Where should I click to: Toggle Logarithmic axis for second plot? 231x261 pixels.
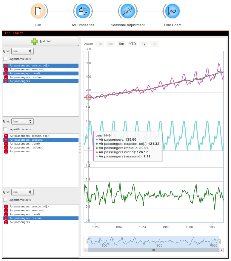coord(5,129)
